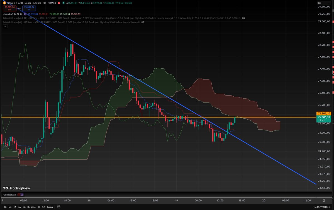The width and height of the screenshot is (334, 210).
Task: Open timezone menu showing 16:16:19 UTC+3
Action: (x=322, y=207)
